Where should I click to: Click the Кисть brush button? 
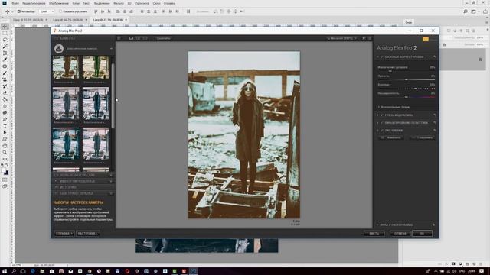point(374,234)
